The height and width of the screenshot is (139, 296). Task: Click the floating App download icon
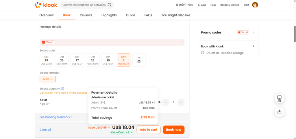tap(280, 99)
